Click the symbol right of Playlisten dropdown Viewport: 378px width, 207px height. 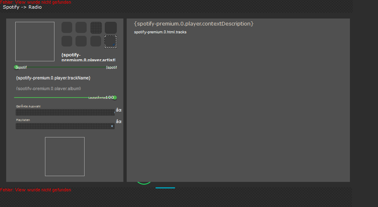tap(119, 121)
